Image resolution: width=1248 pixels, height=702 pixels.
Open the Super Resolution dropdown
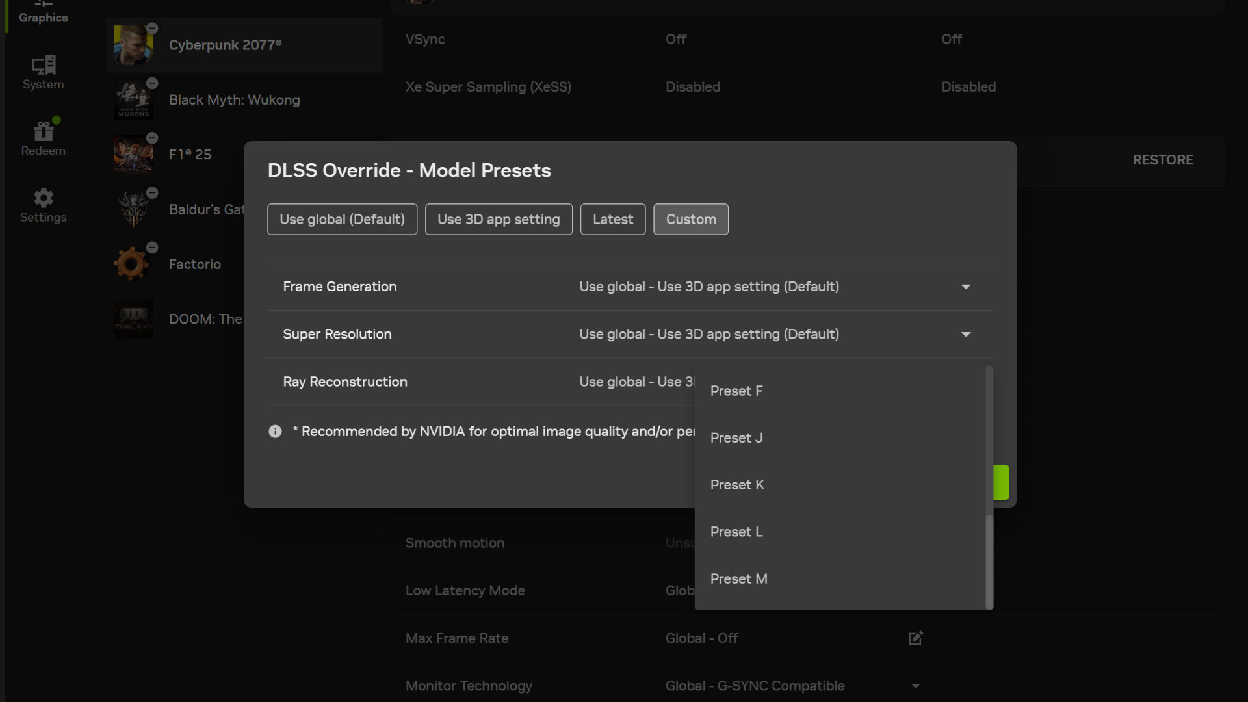tap(966, 334)
